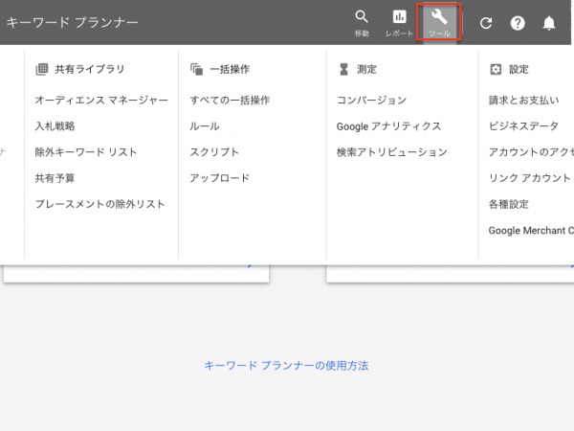Select 入札戦略 menu entry
This screenshot has height=431, width=574.
coord(55,126)
